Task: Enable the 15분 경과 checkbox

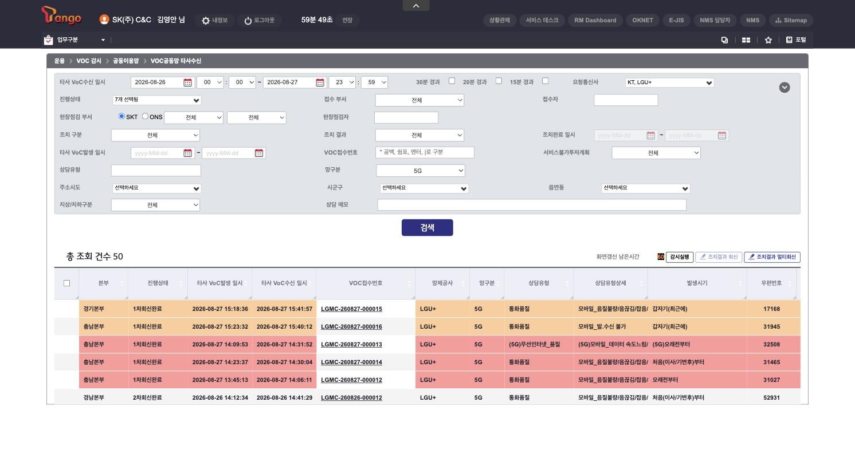Action: click(x=545, y=81)
